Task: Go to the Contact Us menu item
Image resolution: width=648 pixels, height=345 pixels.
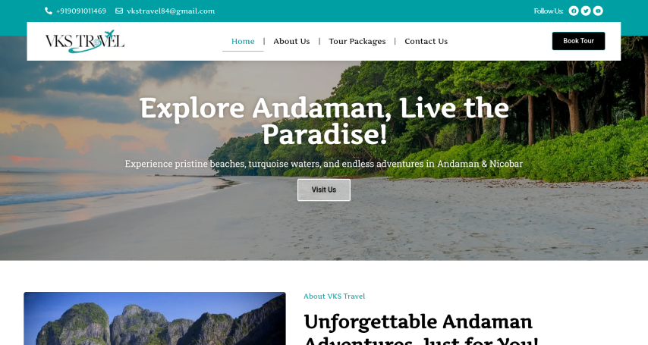Action: pos(426,41)
